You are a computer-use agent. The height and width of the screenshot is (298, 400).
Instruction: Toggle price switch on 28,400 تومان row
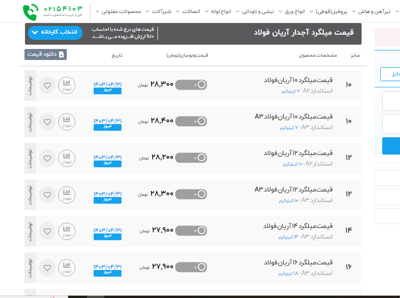191,121
